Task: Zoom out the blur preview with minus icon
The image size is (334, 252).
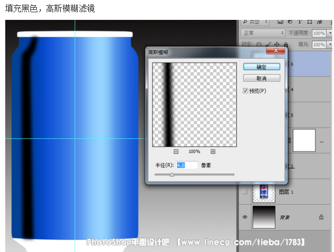Action: [x=176, y=151]
